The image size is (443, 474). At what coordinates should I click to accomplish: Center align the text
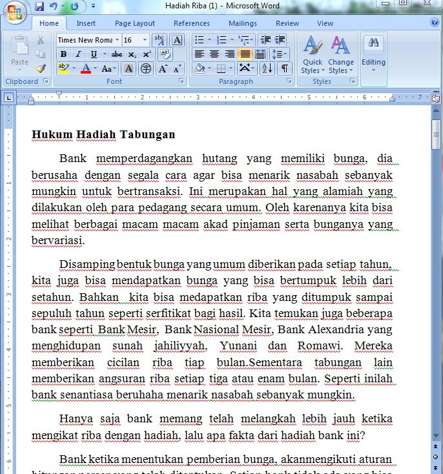click(x=214, y=54)
